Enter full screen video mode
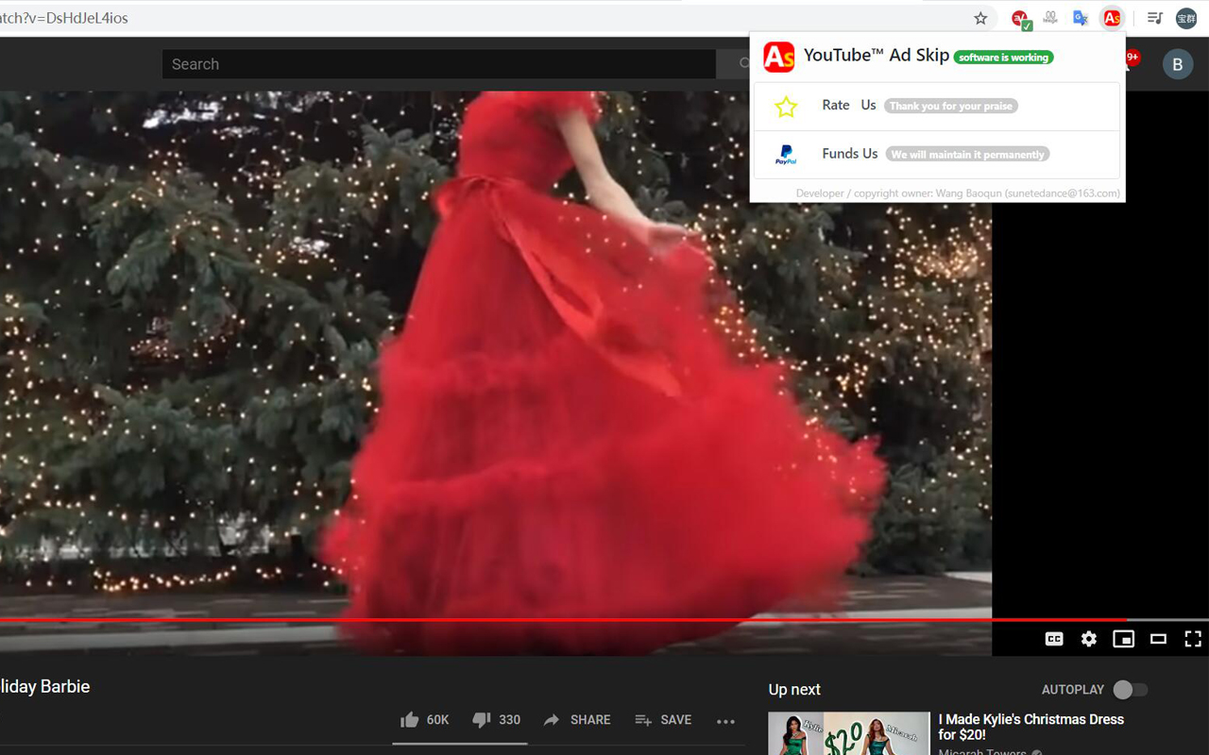 1193,639
